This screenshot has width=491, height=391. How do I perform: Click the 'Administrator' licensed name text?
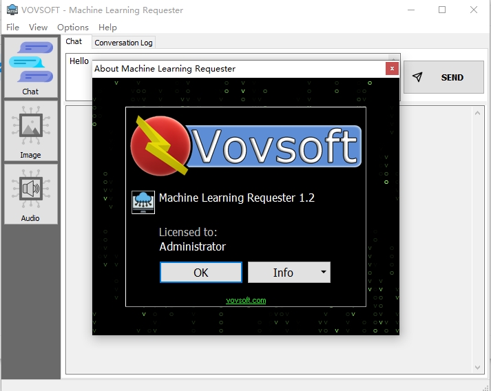pyautogui.click(x=192, y=246)
